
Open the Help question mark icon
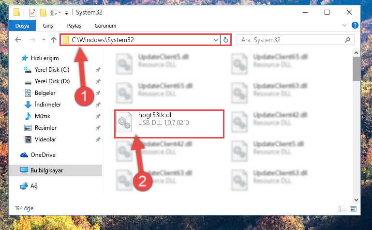coord(355,25)
